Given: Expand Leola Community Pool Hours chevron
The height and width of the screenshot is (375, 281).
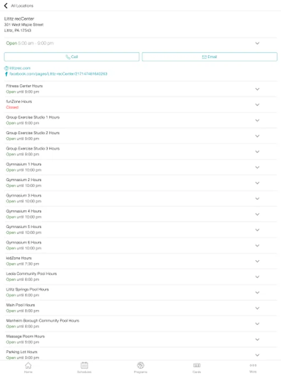Looking at the screenshot, I should click(257, 277).
